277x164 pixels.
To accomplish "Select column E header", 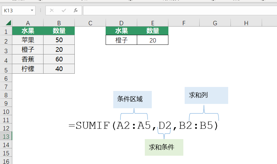I will coord(153,23).
